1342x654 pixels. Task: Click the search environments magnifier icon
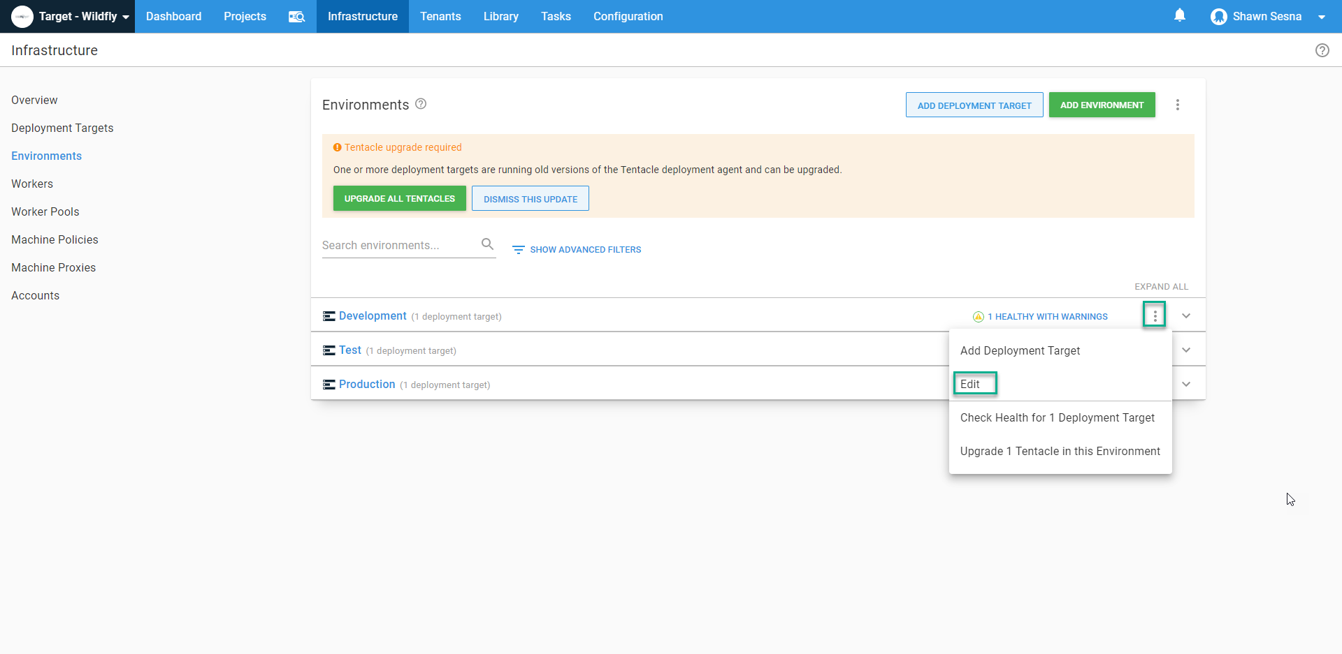[487, 244]
